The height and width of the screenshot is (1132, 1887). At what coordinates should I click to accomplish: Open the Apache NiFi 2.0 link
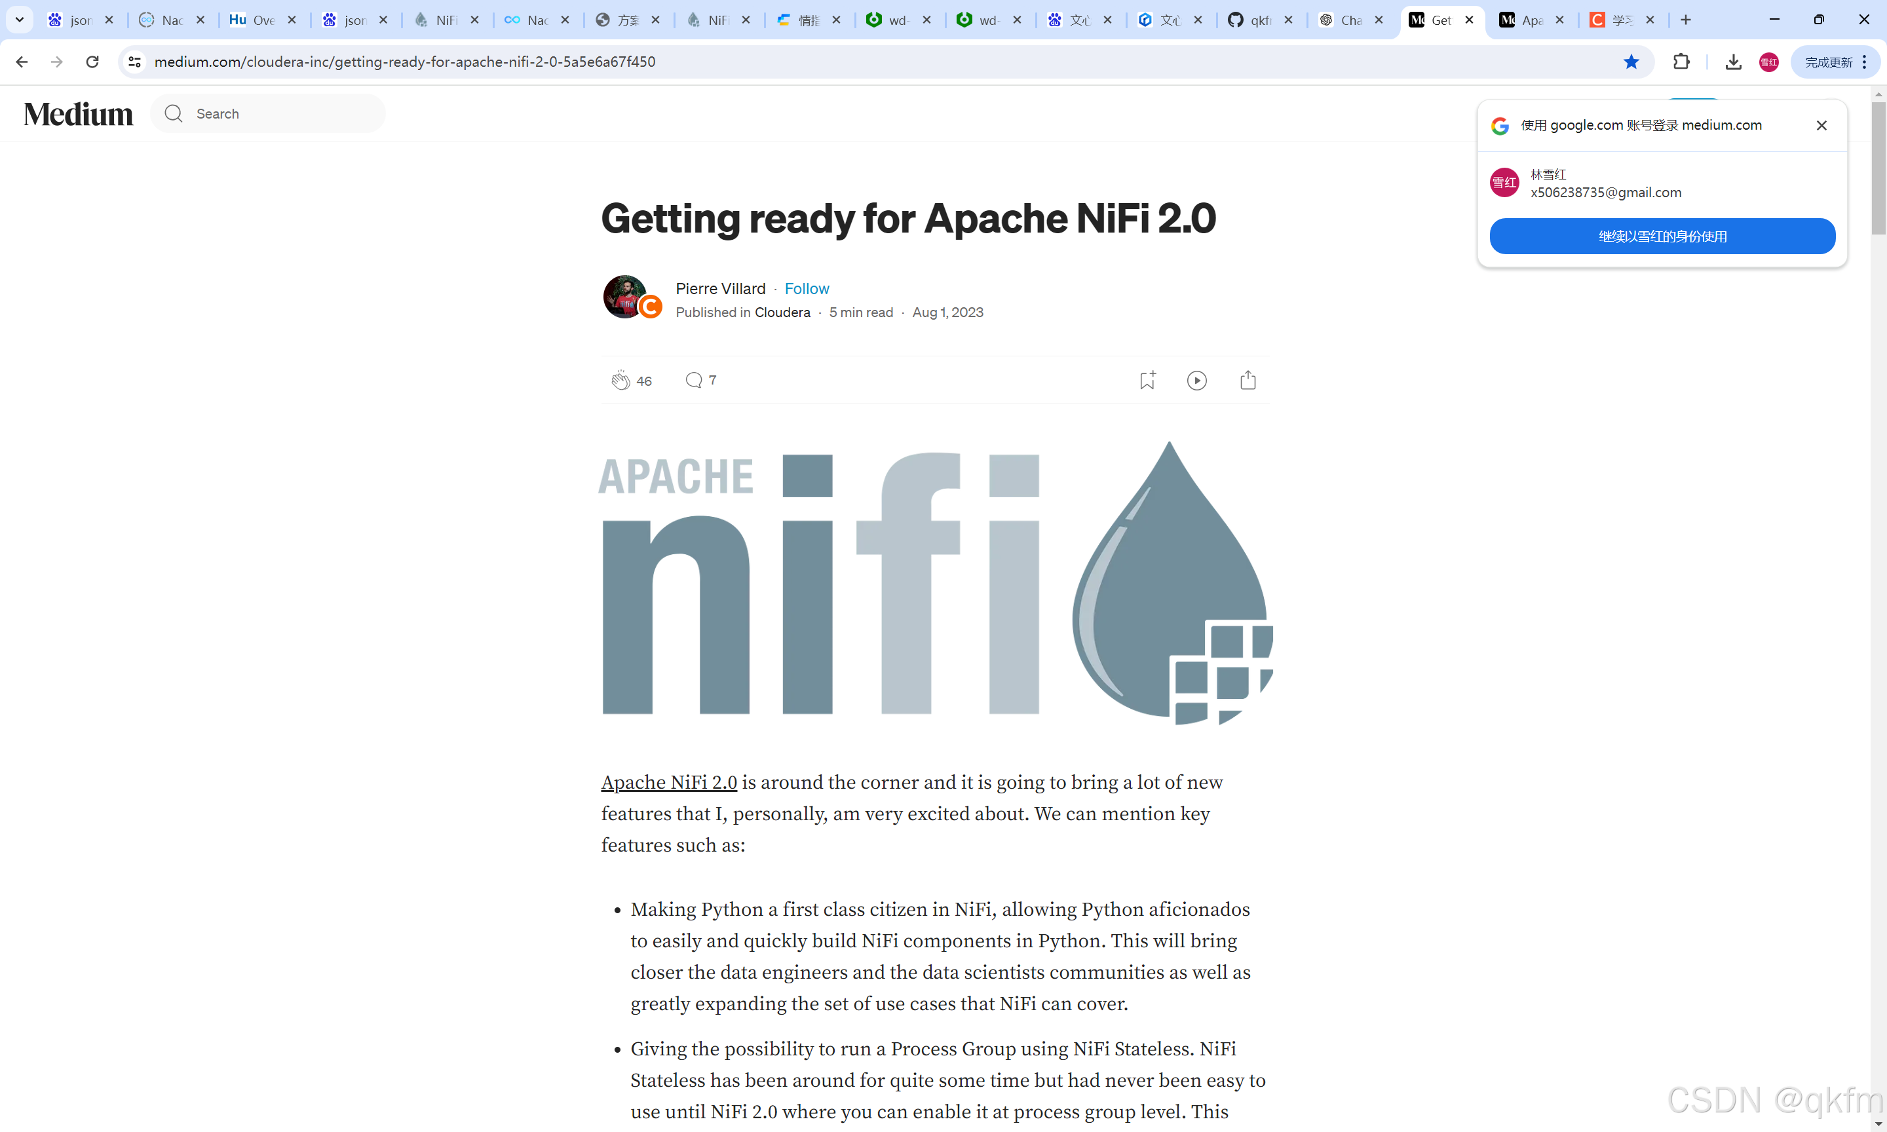[669, 782]
